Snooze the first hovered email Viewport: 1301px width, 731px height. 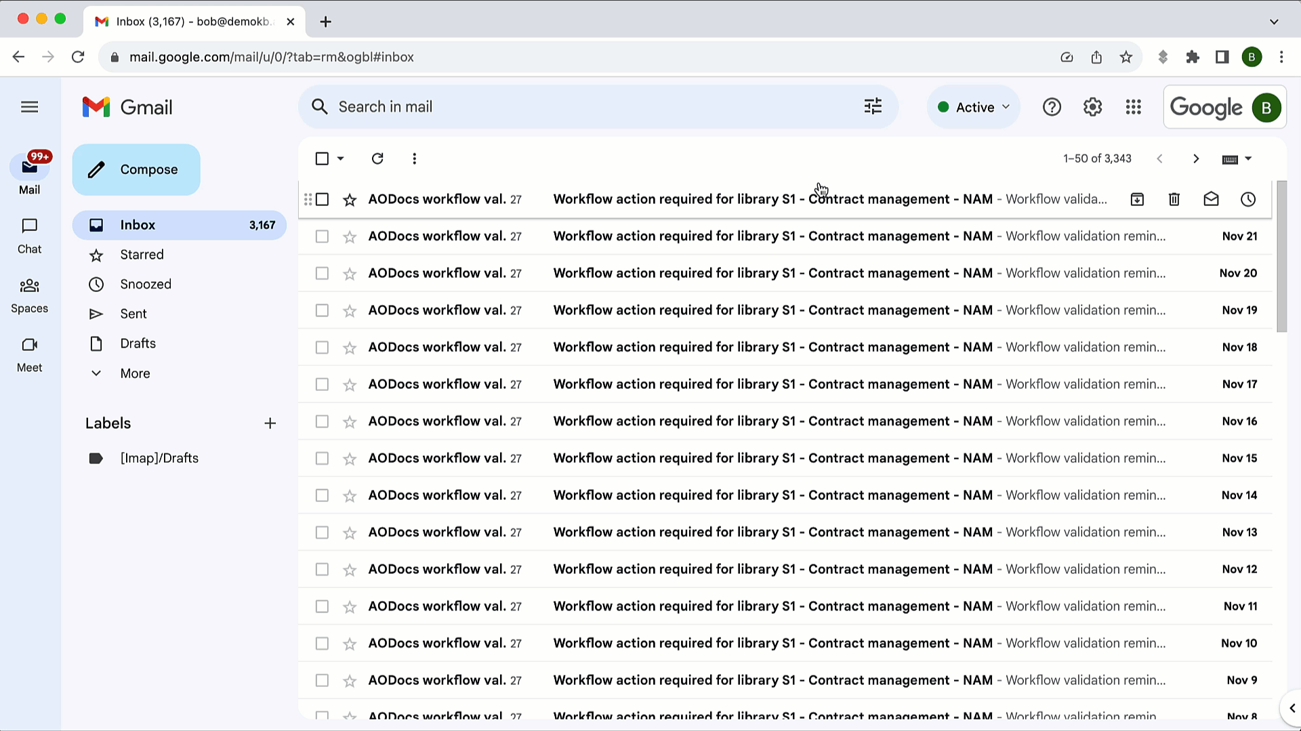1248,199
